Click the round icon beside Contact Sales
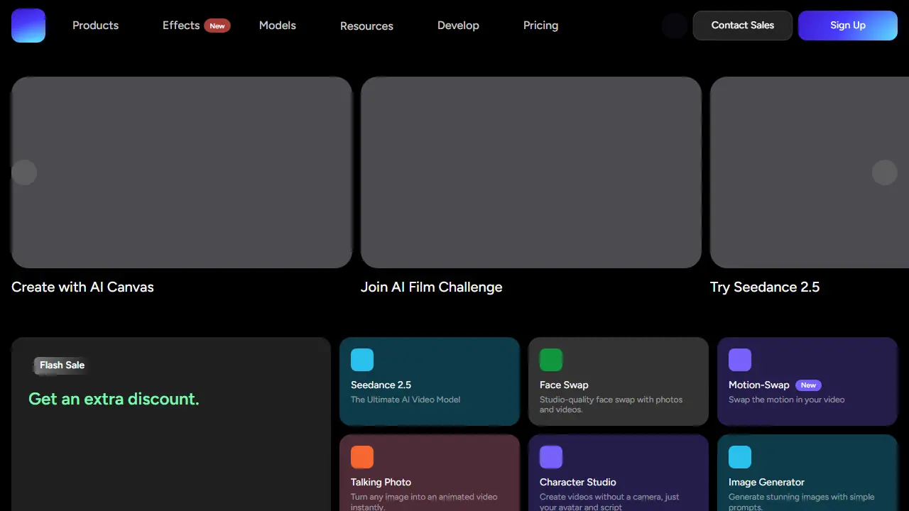The width and height of the screenshot is (909, 511). click(x=675, y=26)
